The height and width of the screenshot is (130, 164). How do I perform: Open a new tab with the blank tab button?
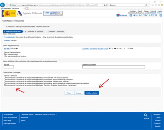[27, 8]
